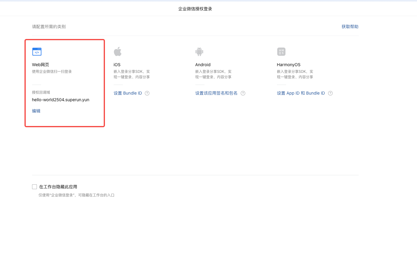The image size is (417, 278).
Task: Click the 在工作台隐藏此应用 checkbox label
Action: coord(58,187)
